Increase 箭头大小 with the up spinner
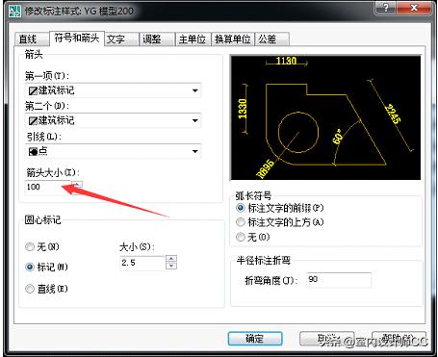The height and width of the screenshot is (357, 438). click(x=77, y=184)
